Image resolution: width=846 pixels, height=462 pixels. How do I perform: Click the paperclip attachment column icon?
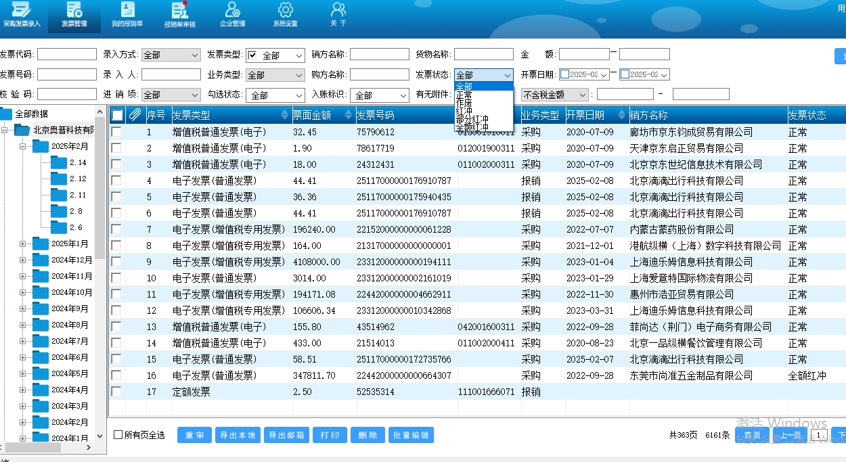click(135, 115)
